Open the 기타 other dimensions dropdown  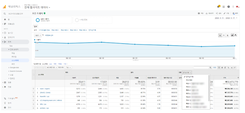click(66, 64)
